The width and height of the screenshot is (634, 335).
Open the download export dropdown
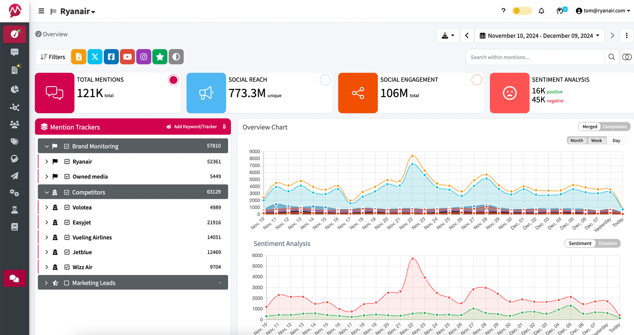pos(448,36)
